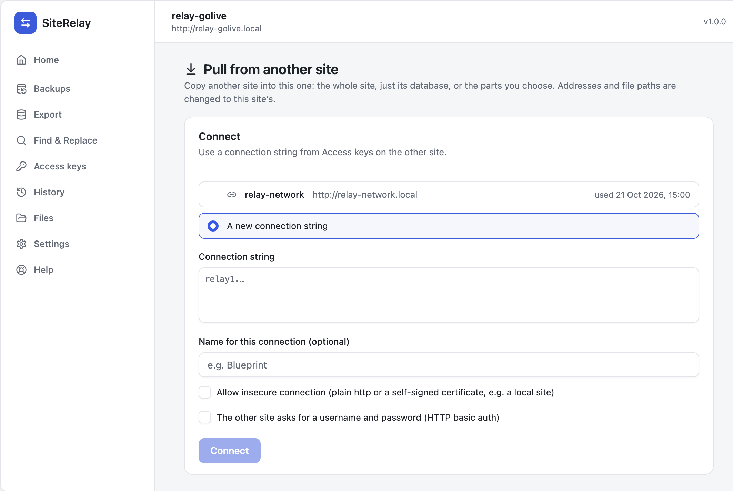
Task: Click the Access keys key icon
Action: click(x=21, y=166)
